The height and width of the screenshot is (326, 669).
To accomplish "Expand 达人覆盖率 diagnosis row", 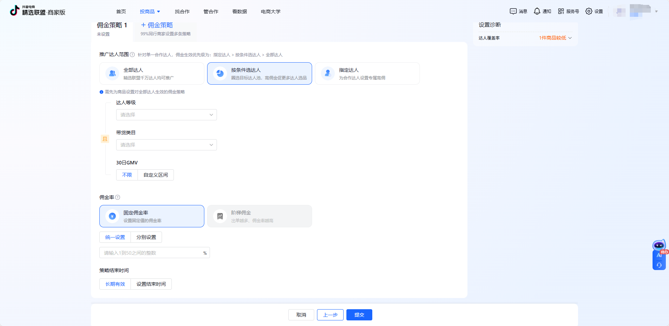I will coord(555,38).
